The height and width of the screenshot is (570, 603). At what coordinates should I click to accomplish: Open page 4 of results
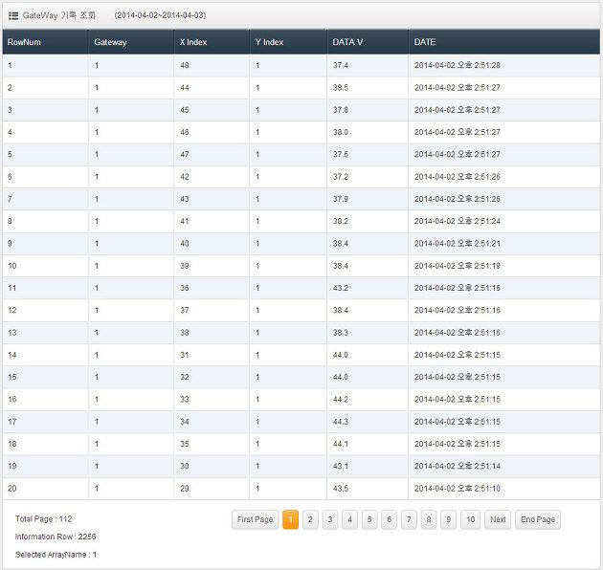click(x=349, y=519)
